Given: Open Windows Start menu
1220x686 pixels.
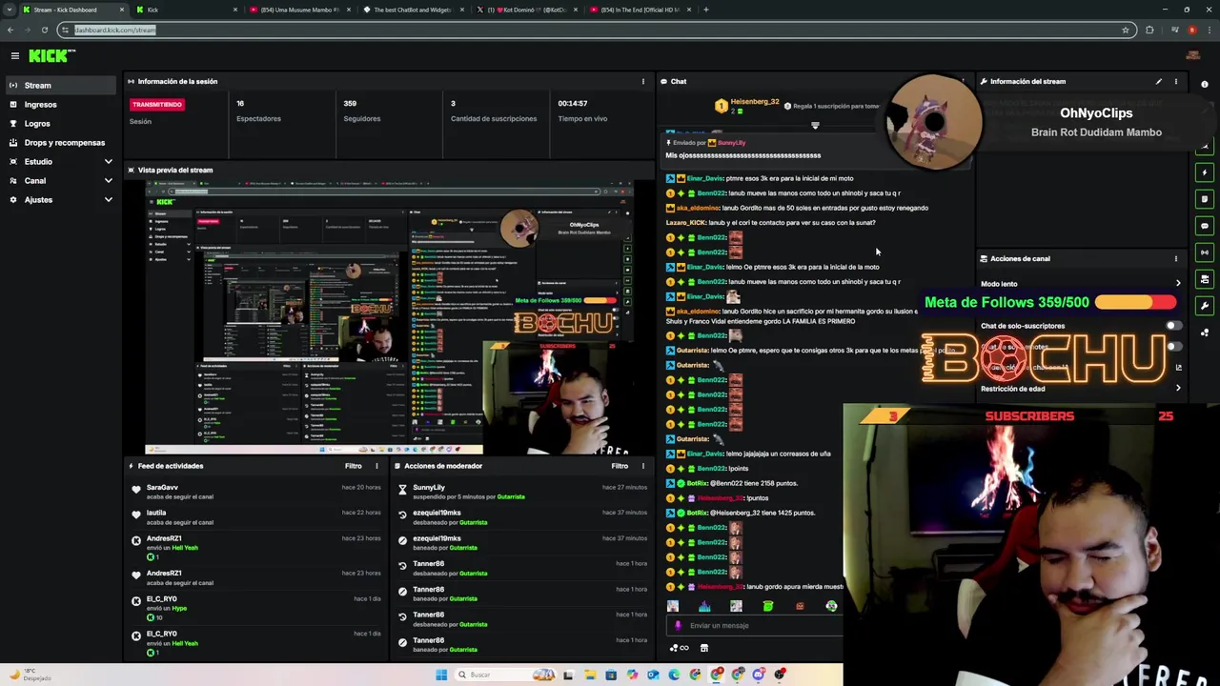Looking at the screenshot, I should (441, 675).
